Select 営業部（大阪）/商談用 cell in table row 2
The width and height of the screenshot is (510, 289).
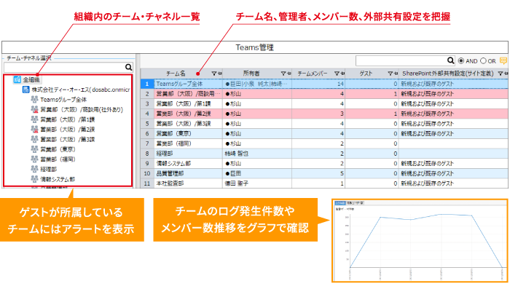point(189,94)
